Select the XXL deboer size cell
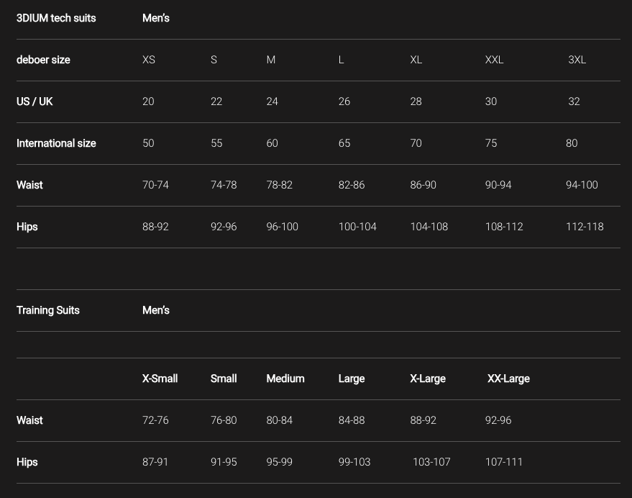Screen dimensions: 632x498 coord(494,60)
